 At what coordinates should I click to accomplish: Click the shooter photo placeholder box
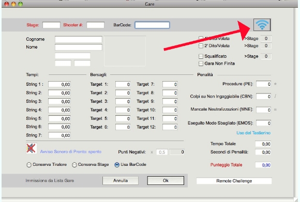tap(125, 51)
